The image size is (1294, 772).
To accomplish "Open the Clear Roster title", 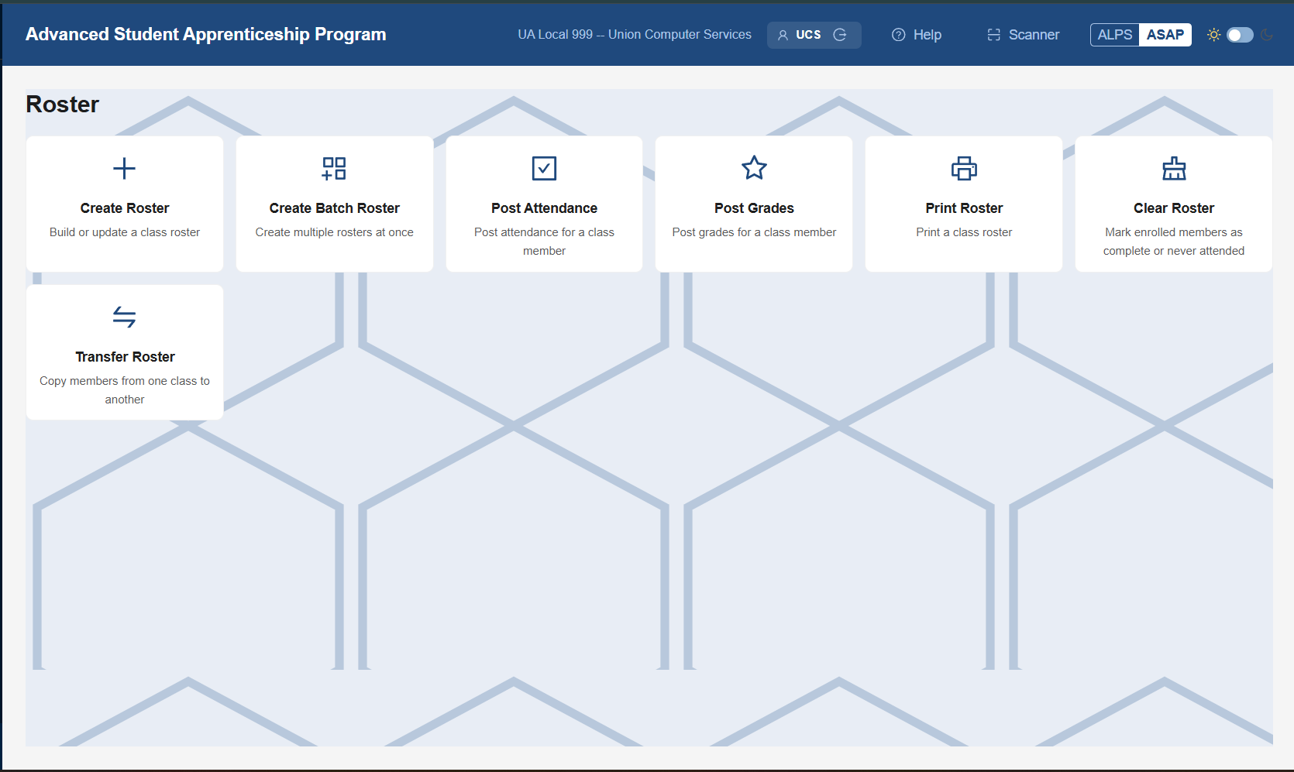I will [1174, 208].
